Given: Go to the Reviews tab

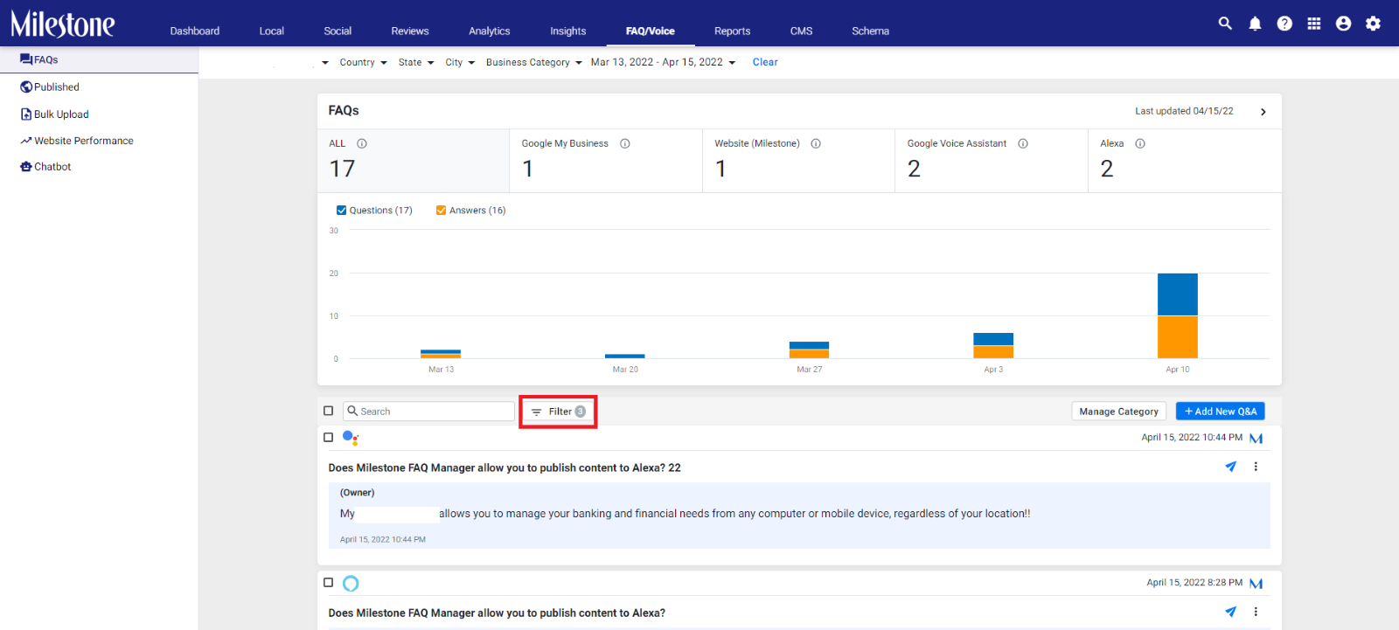Looking at the screenshot, I should click(410, 31).
